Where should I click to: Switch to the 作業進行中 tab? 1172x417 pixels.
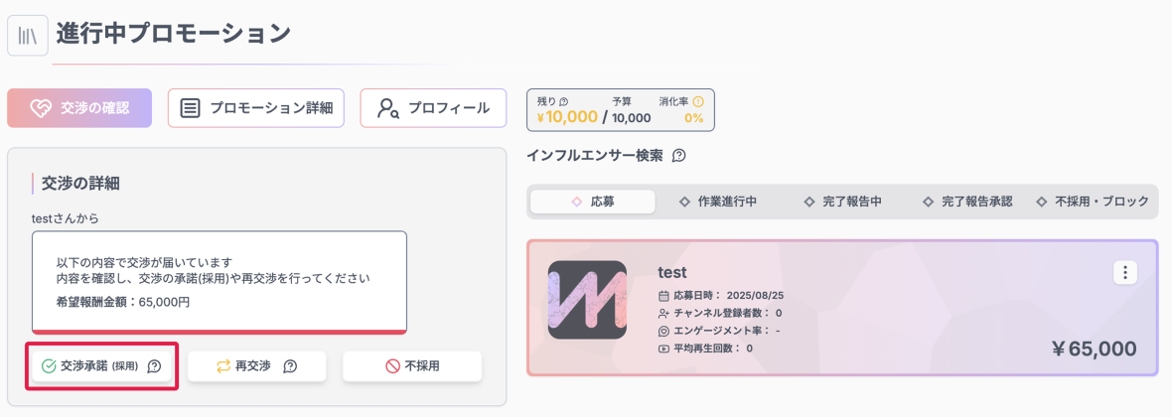[717, 202]
